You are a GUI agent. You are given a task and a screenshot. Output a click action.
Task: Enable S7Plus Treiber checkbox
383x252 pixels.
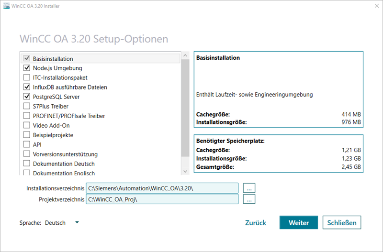click(27, 106)
